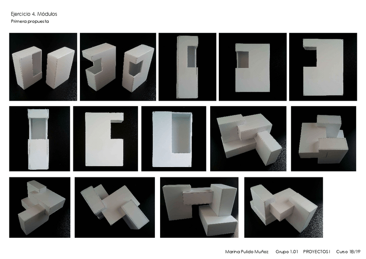Image resolution: width=366 pixels, height=259 pixels.
Task: Click the author name 'Marina Pulido Muñoz'
Action: point(247,252)
